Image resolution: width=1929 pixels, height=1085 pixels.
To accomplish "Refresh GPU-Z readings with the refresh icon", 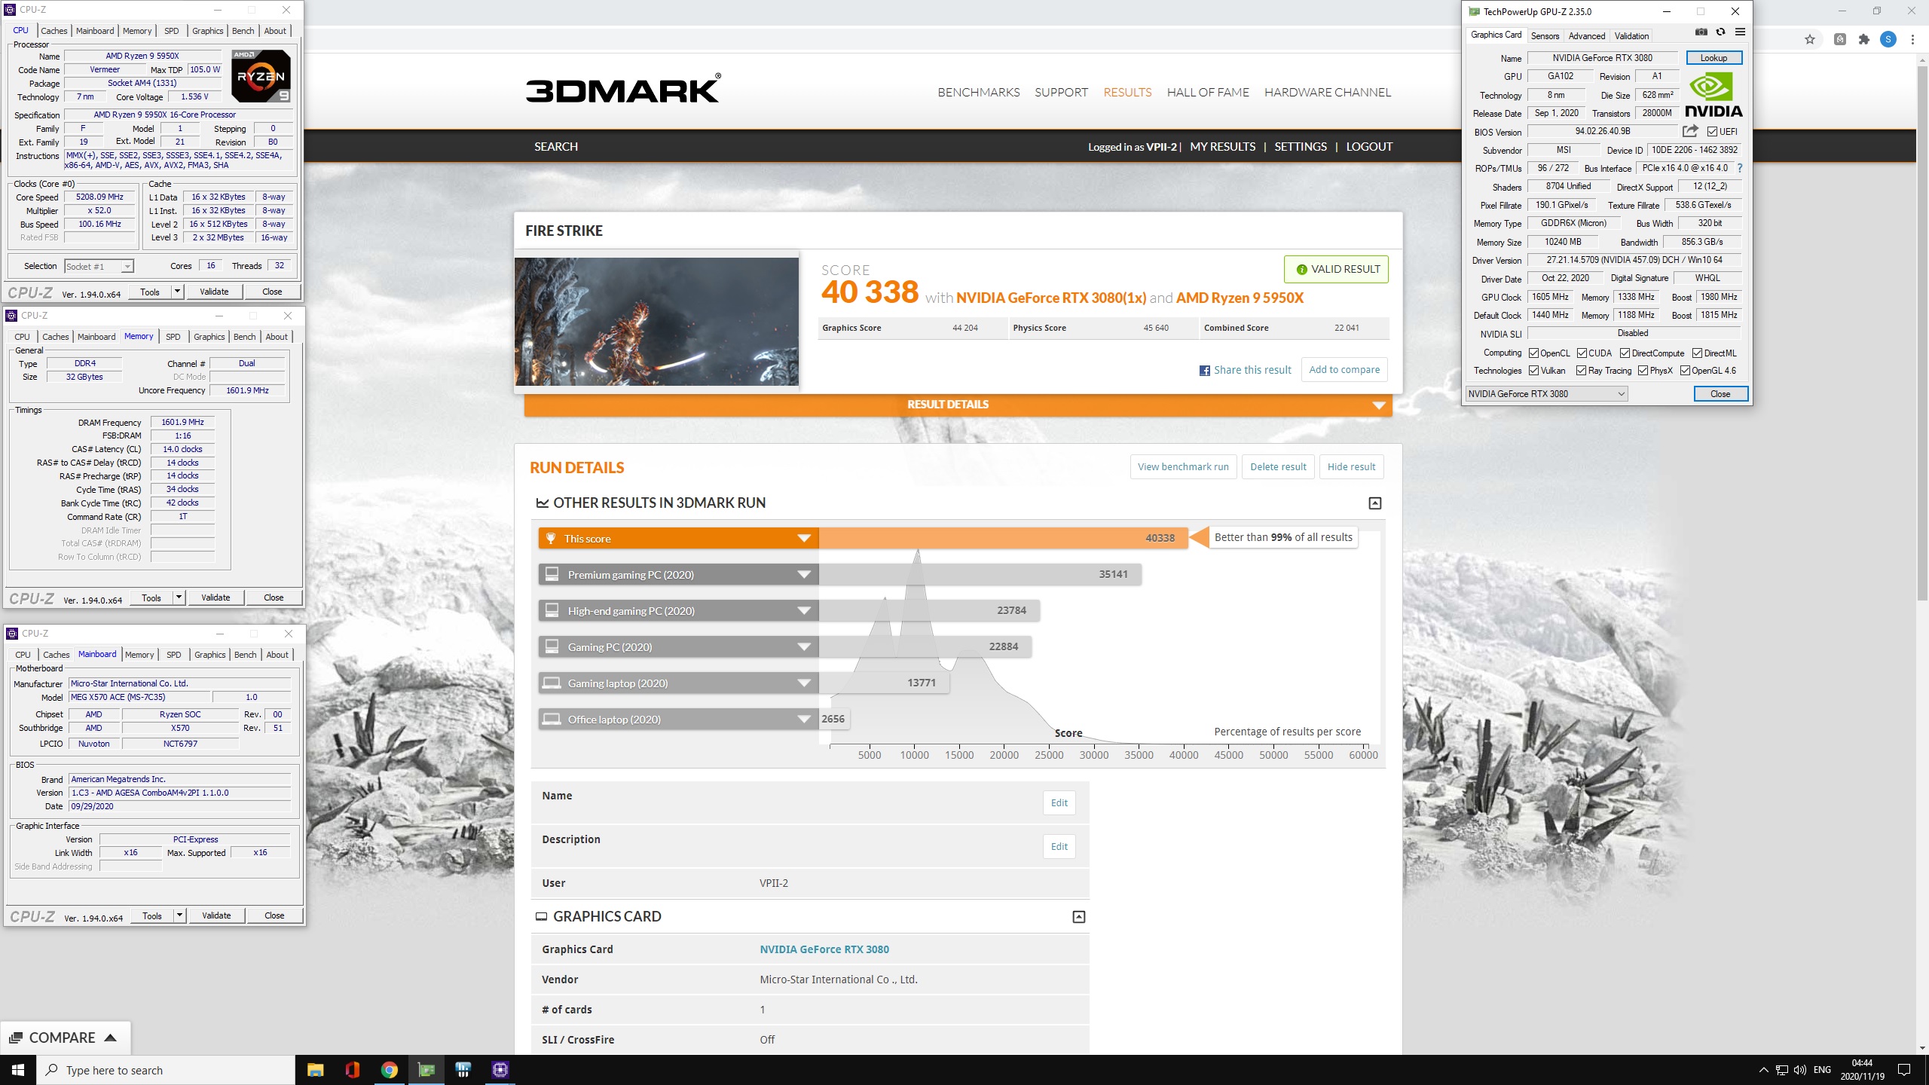I will pyautogui.click(x=1720, y=32).
